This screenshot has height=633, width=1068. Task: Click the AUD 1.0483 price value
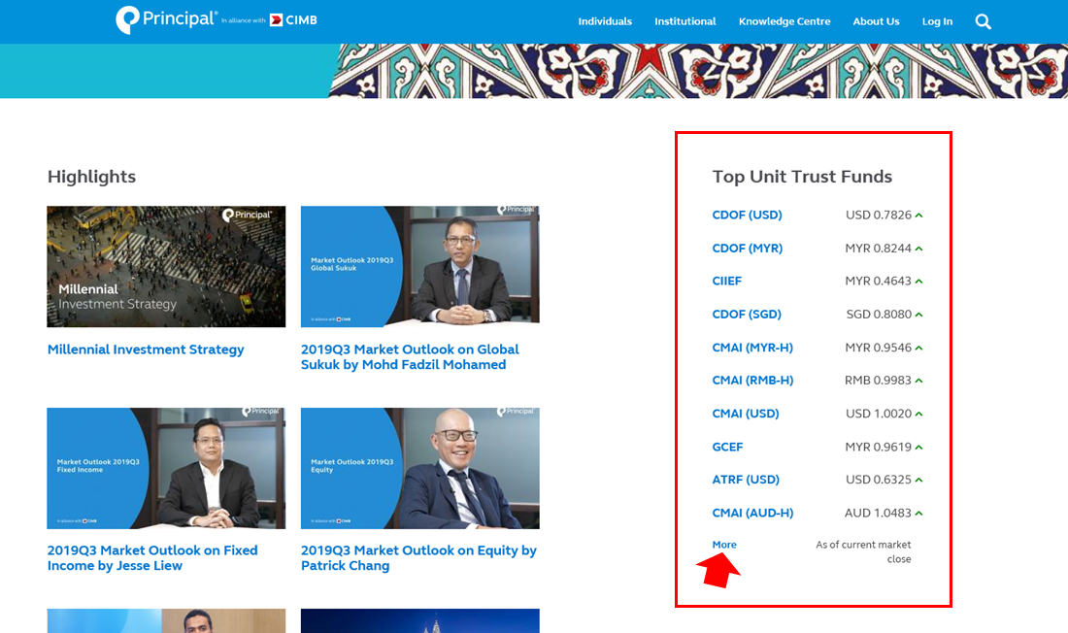[878, 513]
